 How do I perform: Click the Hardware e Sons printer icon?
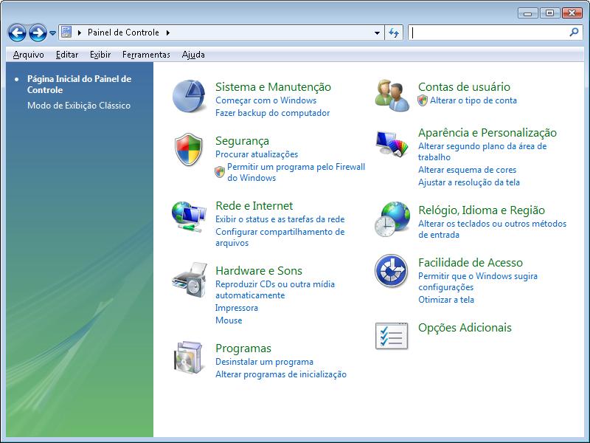(x=190, y=281)
